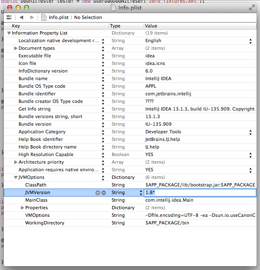
Task: Click the com.jetbrains.intellij value
Action: pyautogui.click(x=168, y=94)
